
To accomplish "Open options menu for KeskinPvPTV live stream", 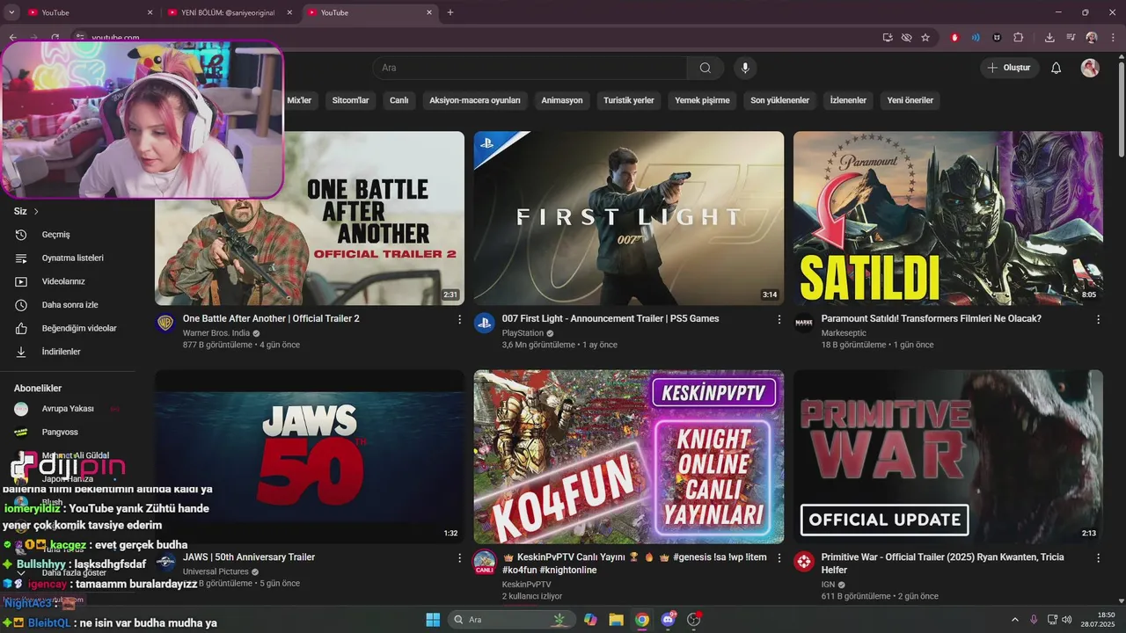I will [x=779, y=558].
